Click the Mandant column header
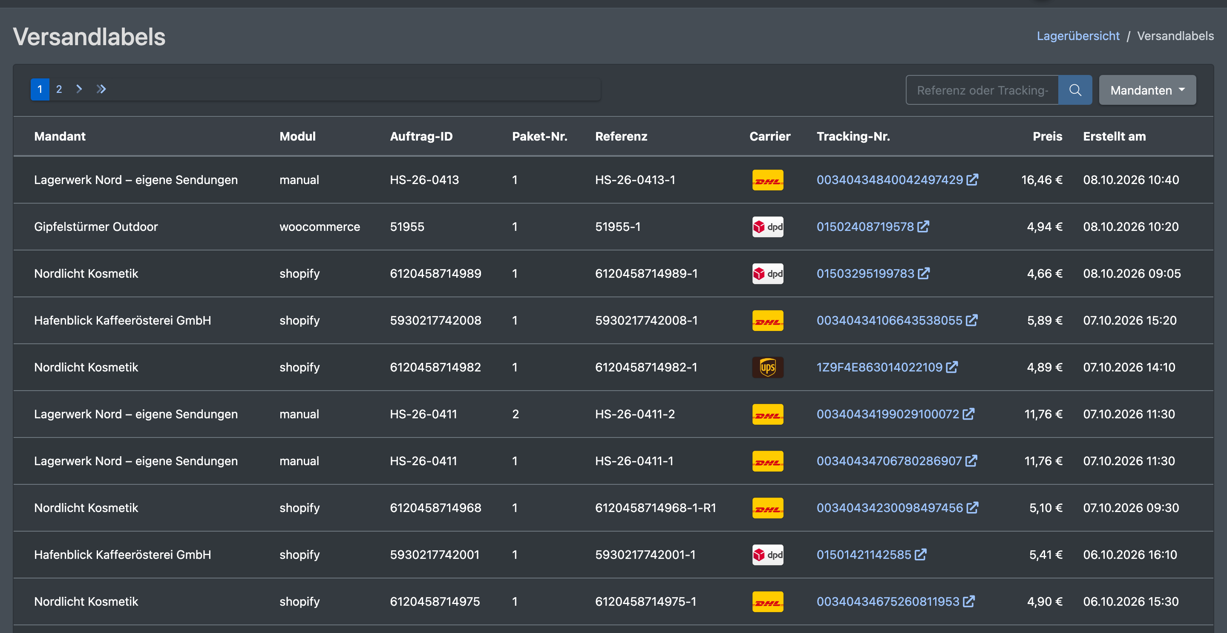This screenshot has height=633, width=1227. click(x=60, y=136)
